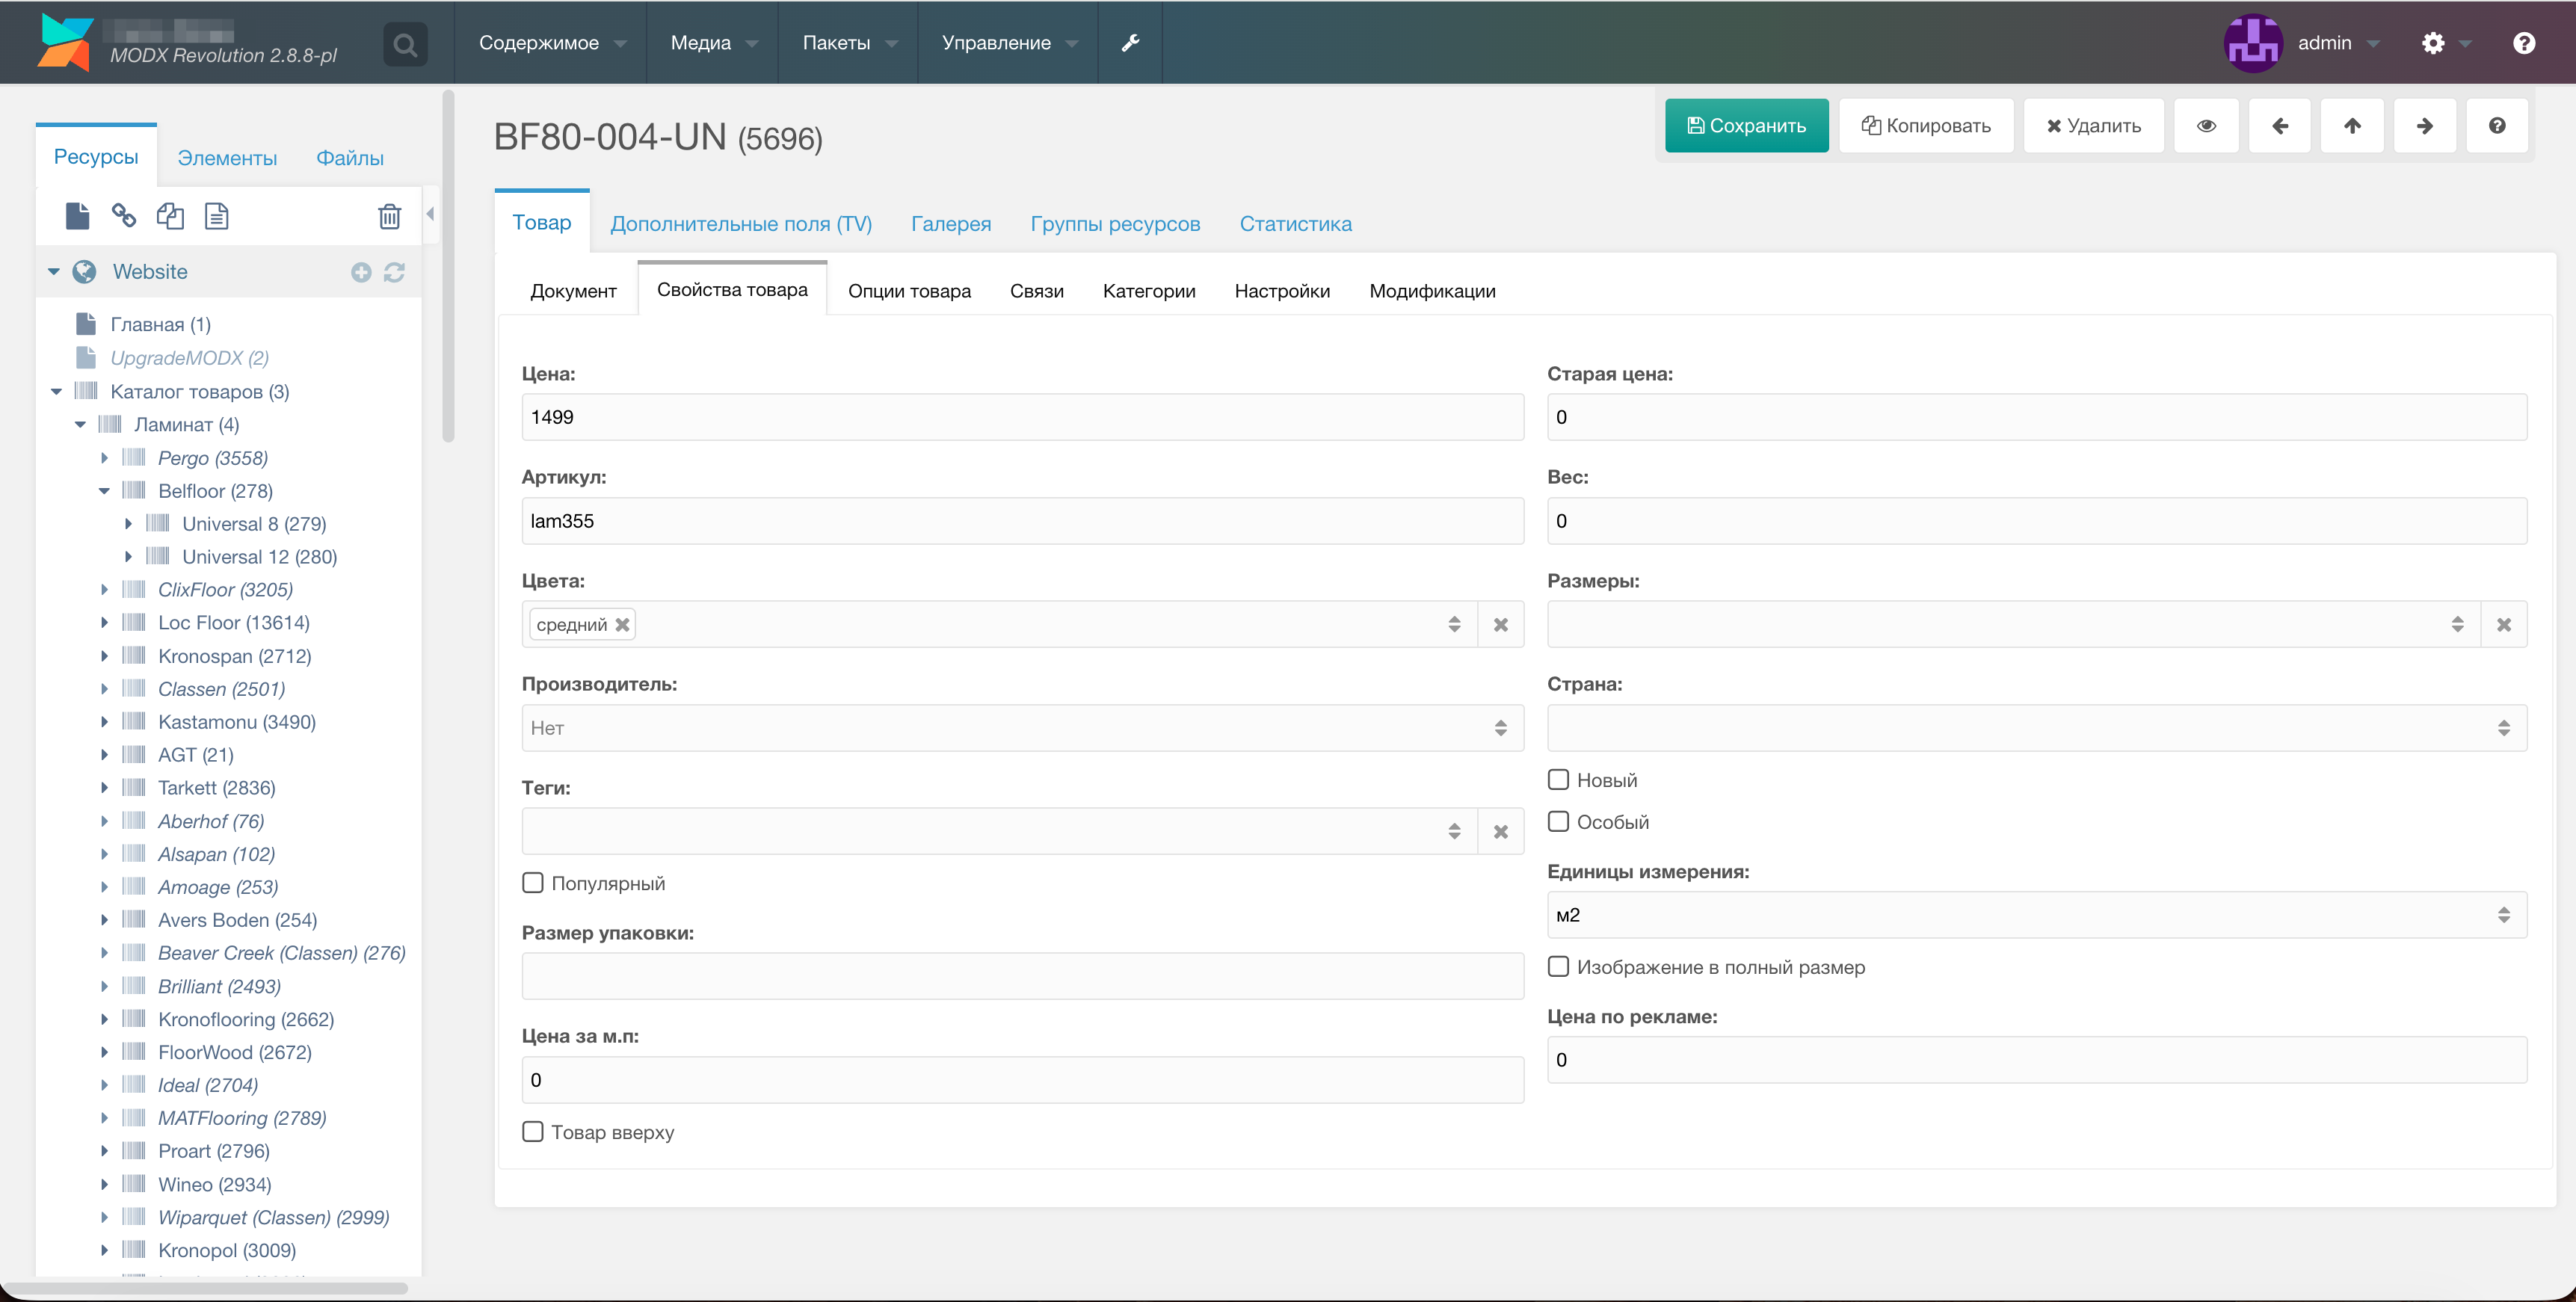Click the help question mark in header
The width and height of the screenshot is (2576, 1302).
[2524, 43]
